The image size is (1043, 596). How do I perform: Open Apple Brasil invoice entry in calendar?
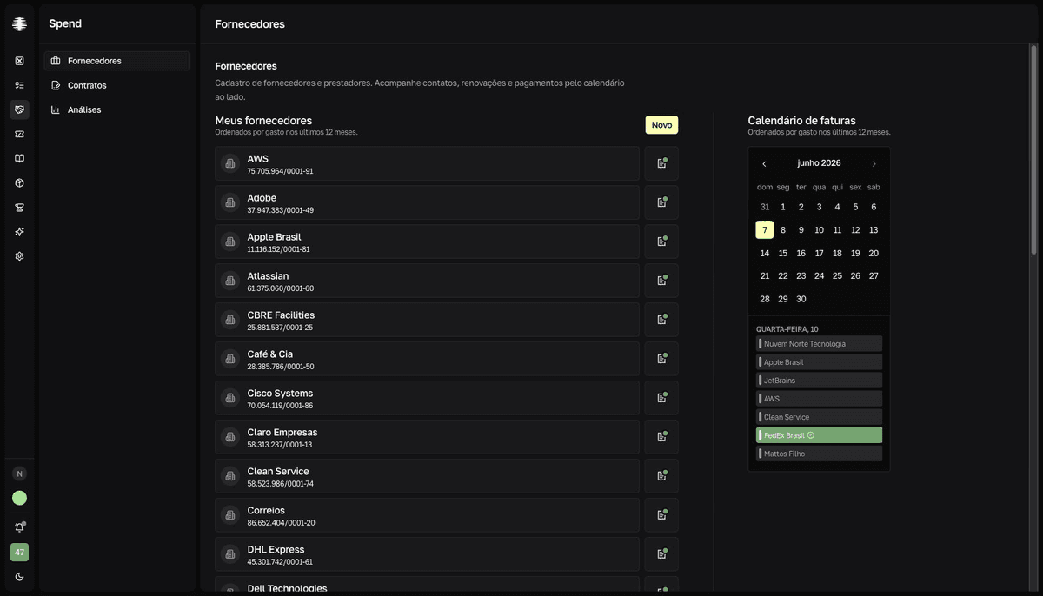click(819, 362)
